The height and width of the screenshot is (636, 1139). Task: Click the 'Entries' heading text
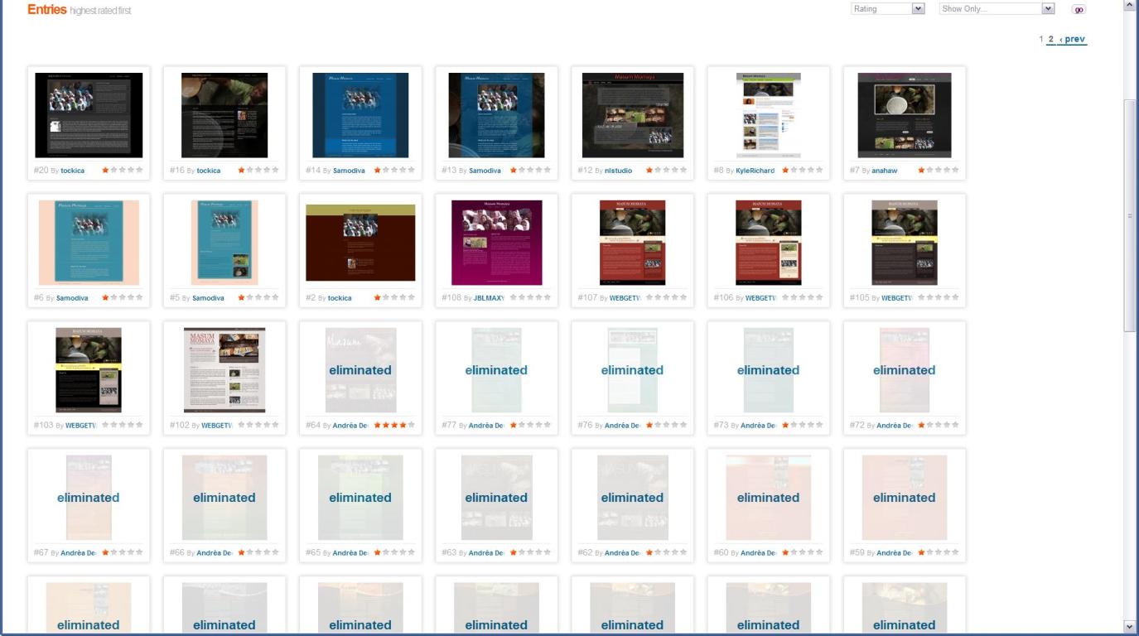point(46,9)
